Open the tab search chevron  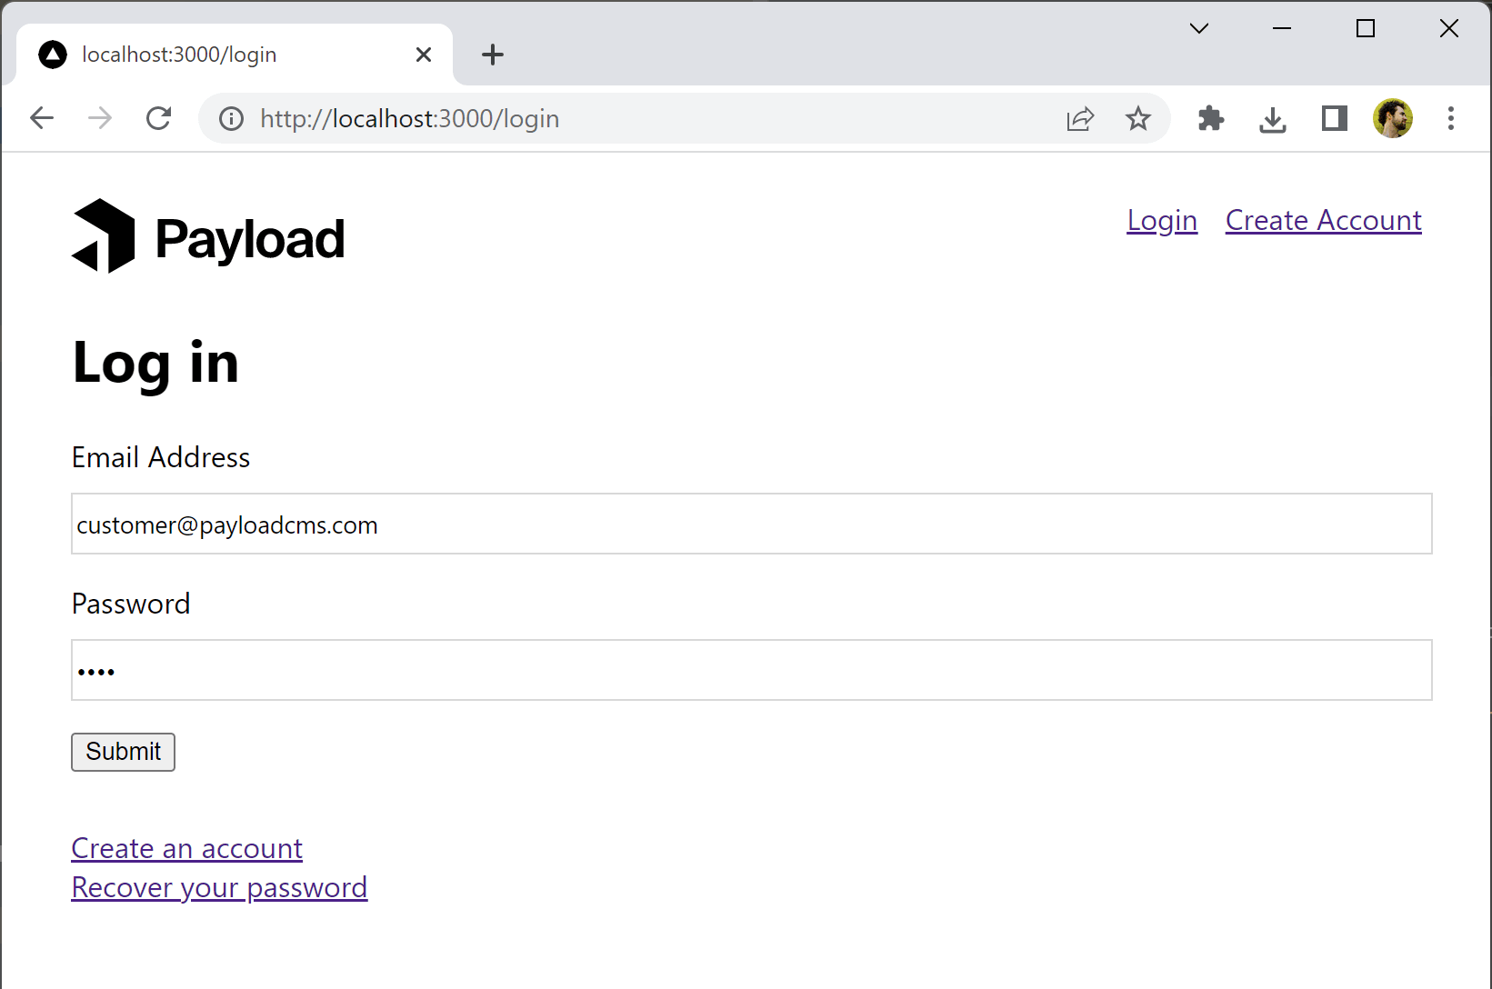point(1199,29)
